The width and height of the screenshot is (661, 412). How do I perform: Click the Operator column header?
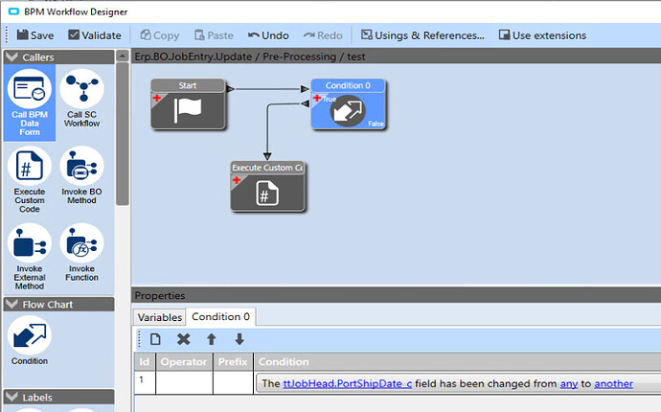pyautogui.click(x=184, y=362)
